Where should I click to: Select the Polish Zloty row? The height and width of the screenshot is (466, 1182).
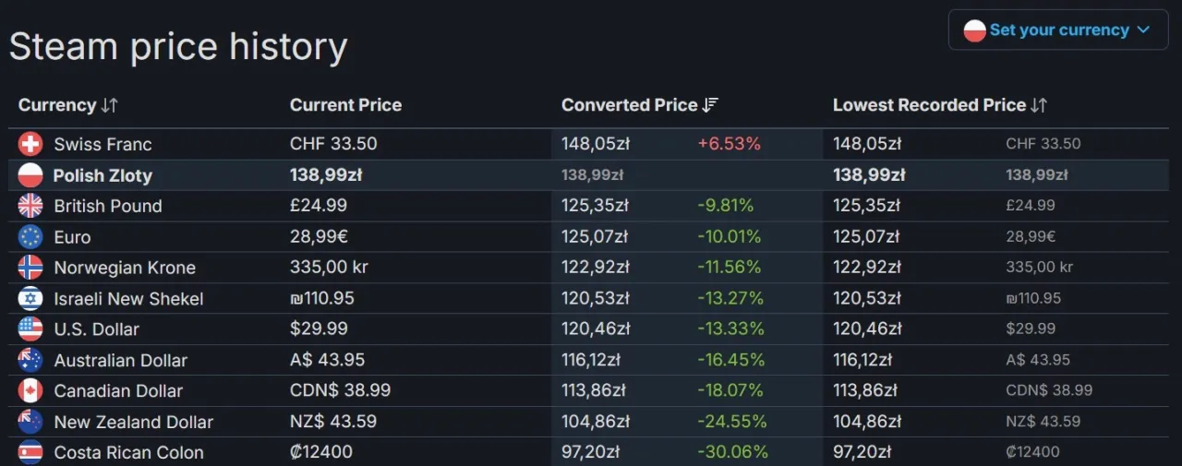tap(103, 175)
